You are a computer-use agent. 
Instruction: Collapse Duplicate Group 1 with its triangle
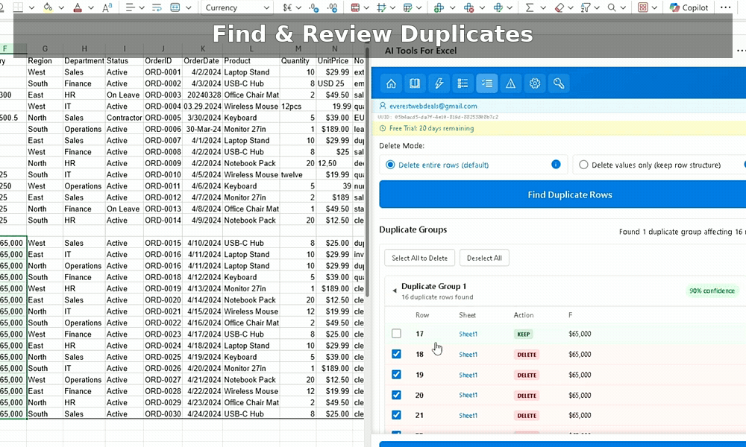(x=395, y=291)
